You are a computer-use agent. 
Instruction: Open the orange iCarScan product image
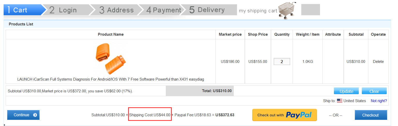111,59
